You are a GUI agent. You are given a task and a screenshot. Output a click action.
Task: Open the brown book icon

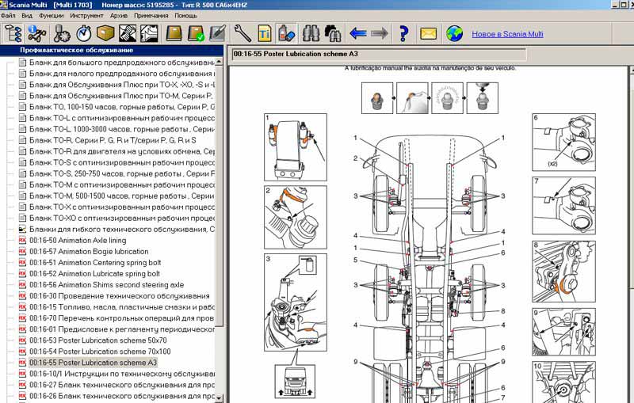[174, 33]
